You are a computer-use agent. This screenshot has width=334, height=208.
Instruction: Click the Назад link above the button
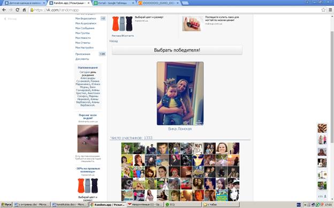coord(113,41)
